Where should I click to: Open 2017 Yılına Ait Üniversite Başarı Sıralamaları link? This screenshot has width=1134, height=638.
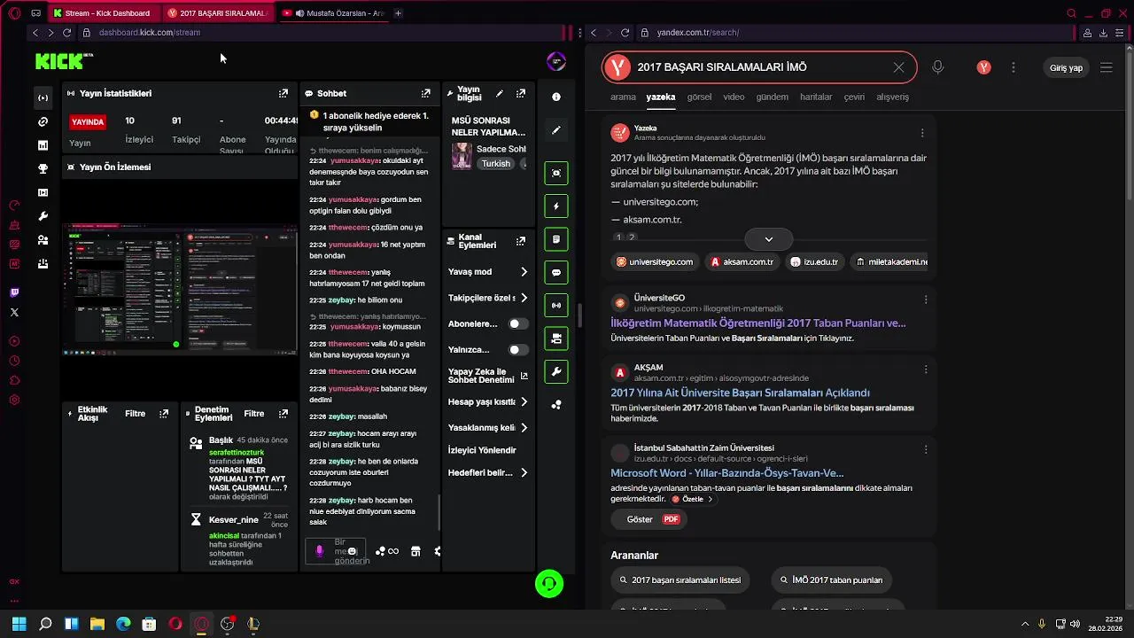click(x=740, y=393)
